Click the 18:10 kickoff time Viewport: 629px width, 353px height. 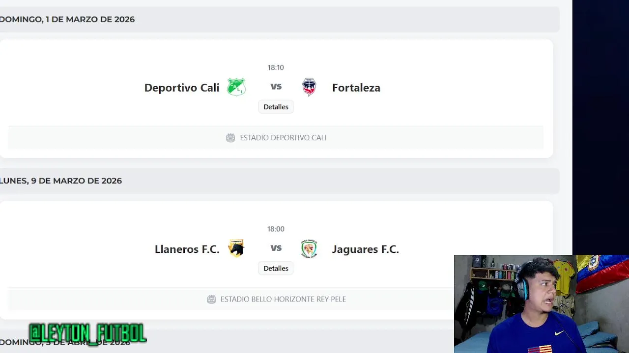click(276, 68)
